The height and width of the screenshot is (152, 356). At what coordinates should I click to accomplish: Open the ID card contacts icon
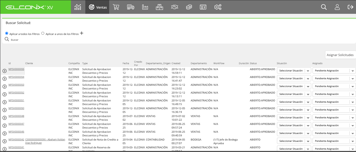[203, 7]
